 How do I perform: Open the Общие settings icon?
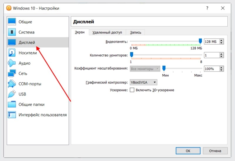pos(12,22)
